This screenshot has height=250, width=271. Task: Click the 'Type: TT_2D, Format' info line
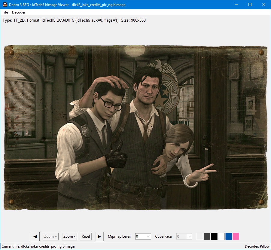[x=74, y=20]
